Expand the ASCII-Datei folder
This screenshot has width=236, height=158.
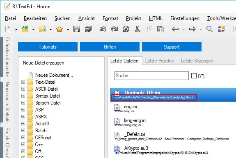[23, 89]
